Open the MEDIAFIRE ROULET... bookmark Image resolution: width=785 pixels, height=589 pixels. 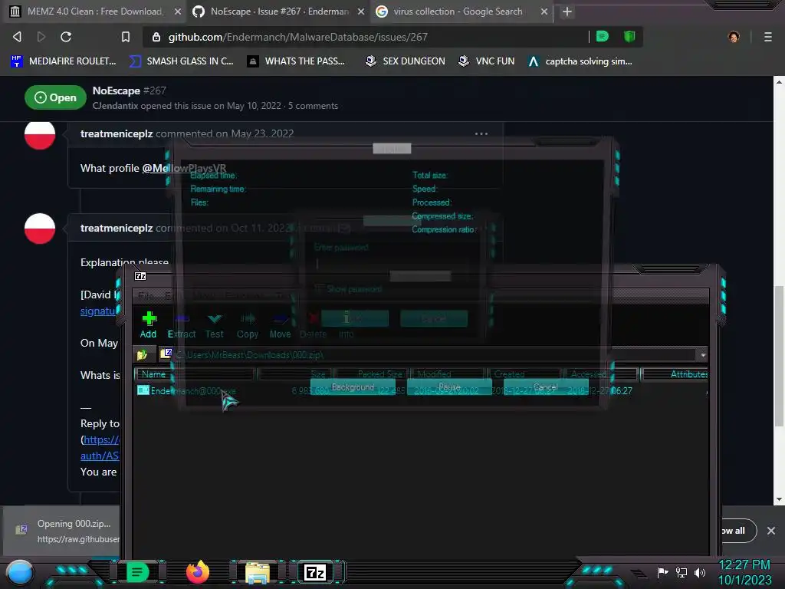tap(64, 61)
